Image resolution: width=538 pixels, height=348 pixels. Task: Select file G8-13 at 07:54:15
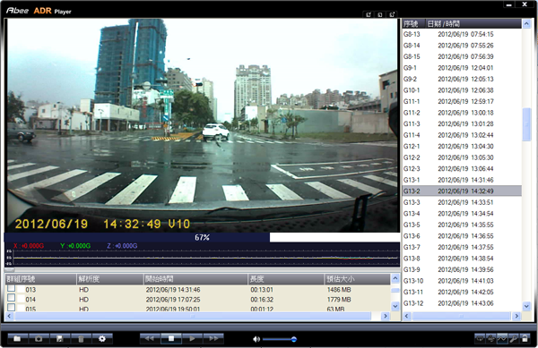tap(462, 34)
